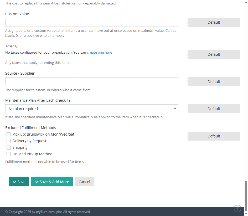Click Default button beside Tax(es)
This screenshot has height=216, width=248.
tap(214, 54)
